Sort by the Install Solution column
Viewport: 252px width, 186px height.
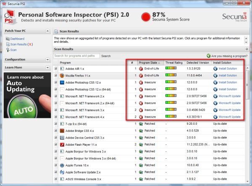pyautogui.click(x=228, y=63)
